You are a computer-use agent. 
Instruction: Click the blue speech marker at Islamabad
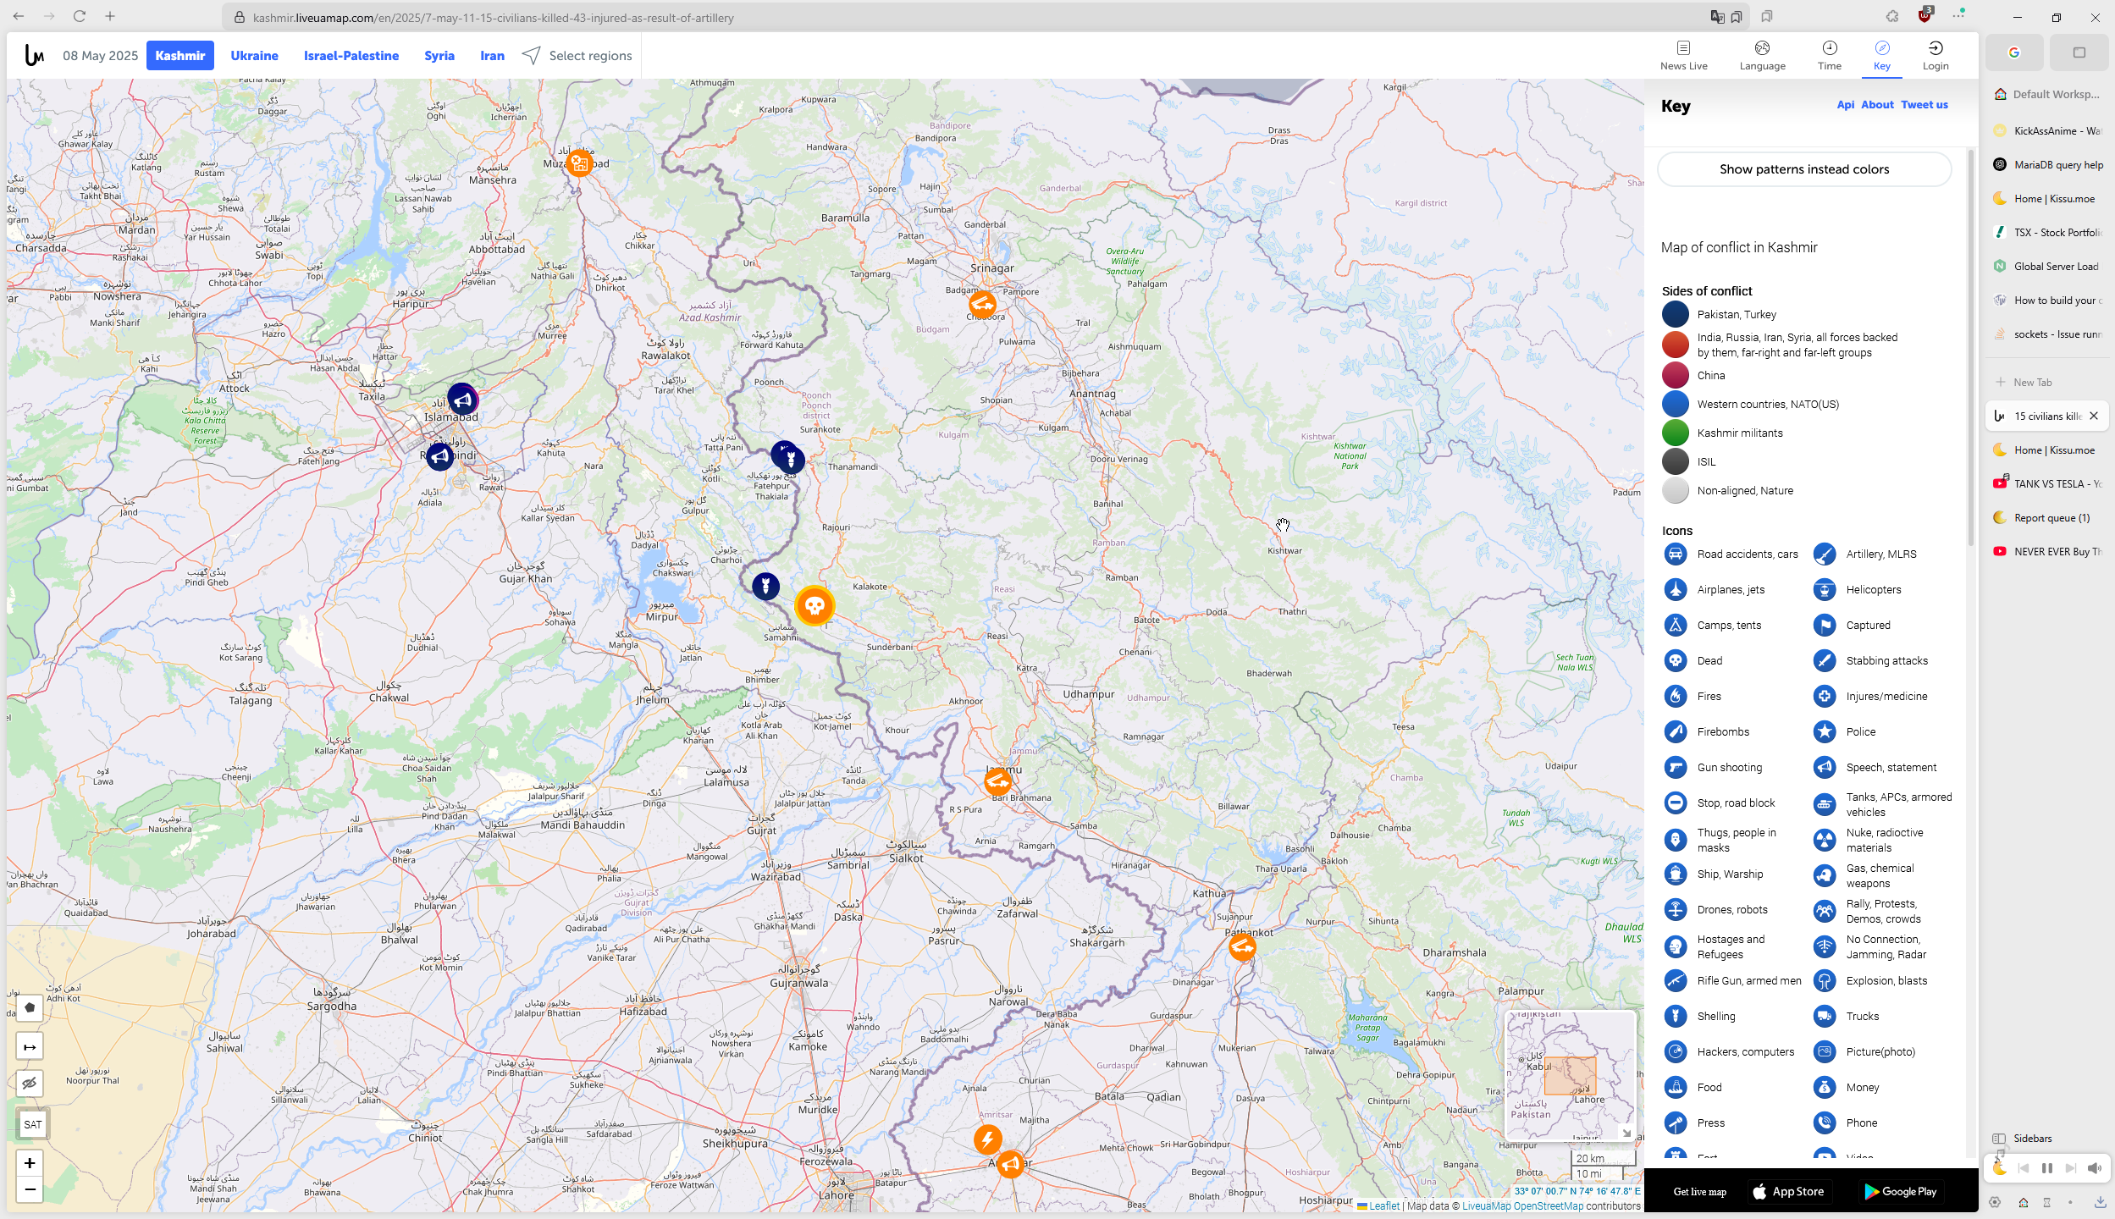coord(462,400)
